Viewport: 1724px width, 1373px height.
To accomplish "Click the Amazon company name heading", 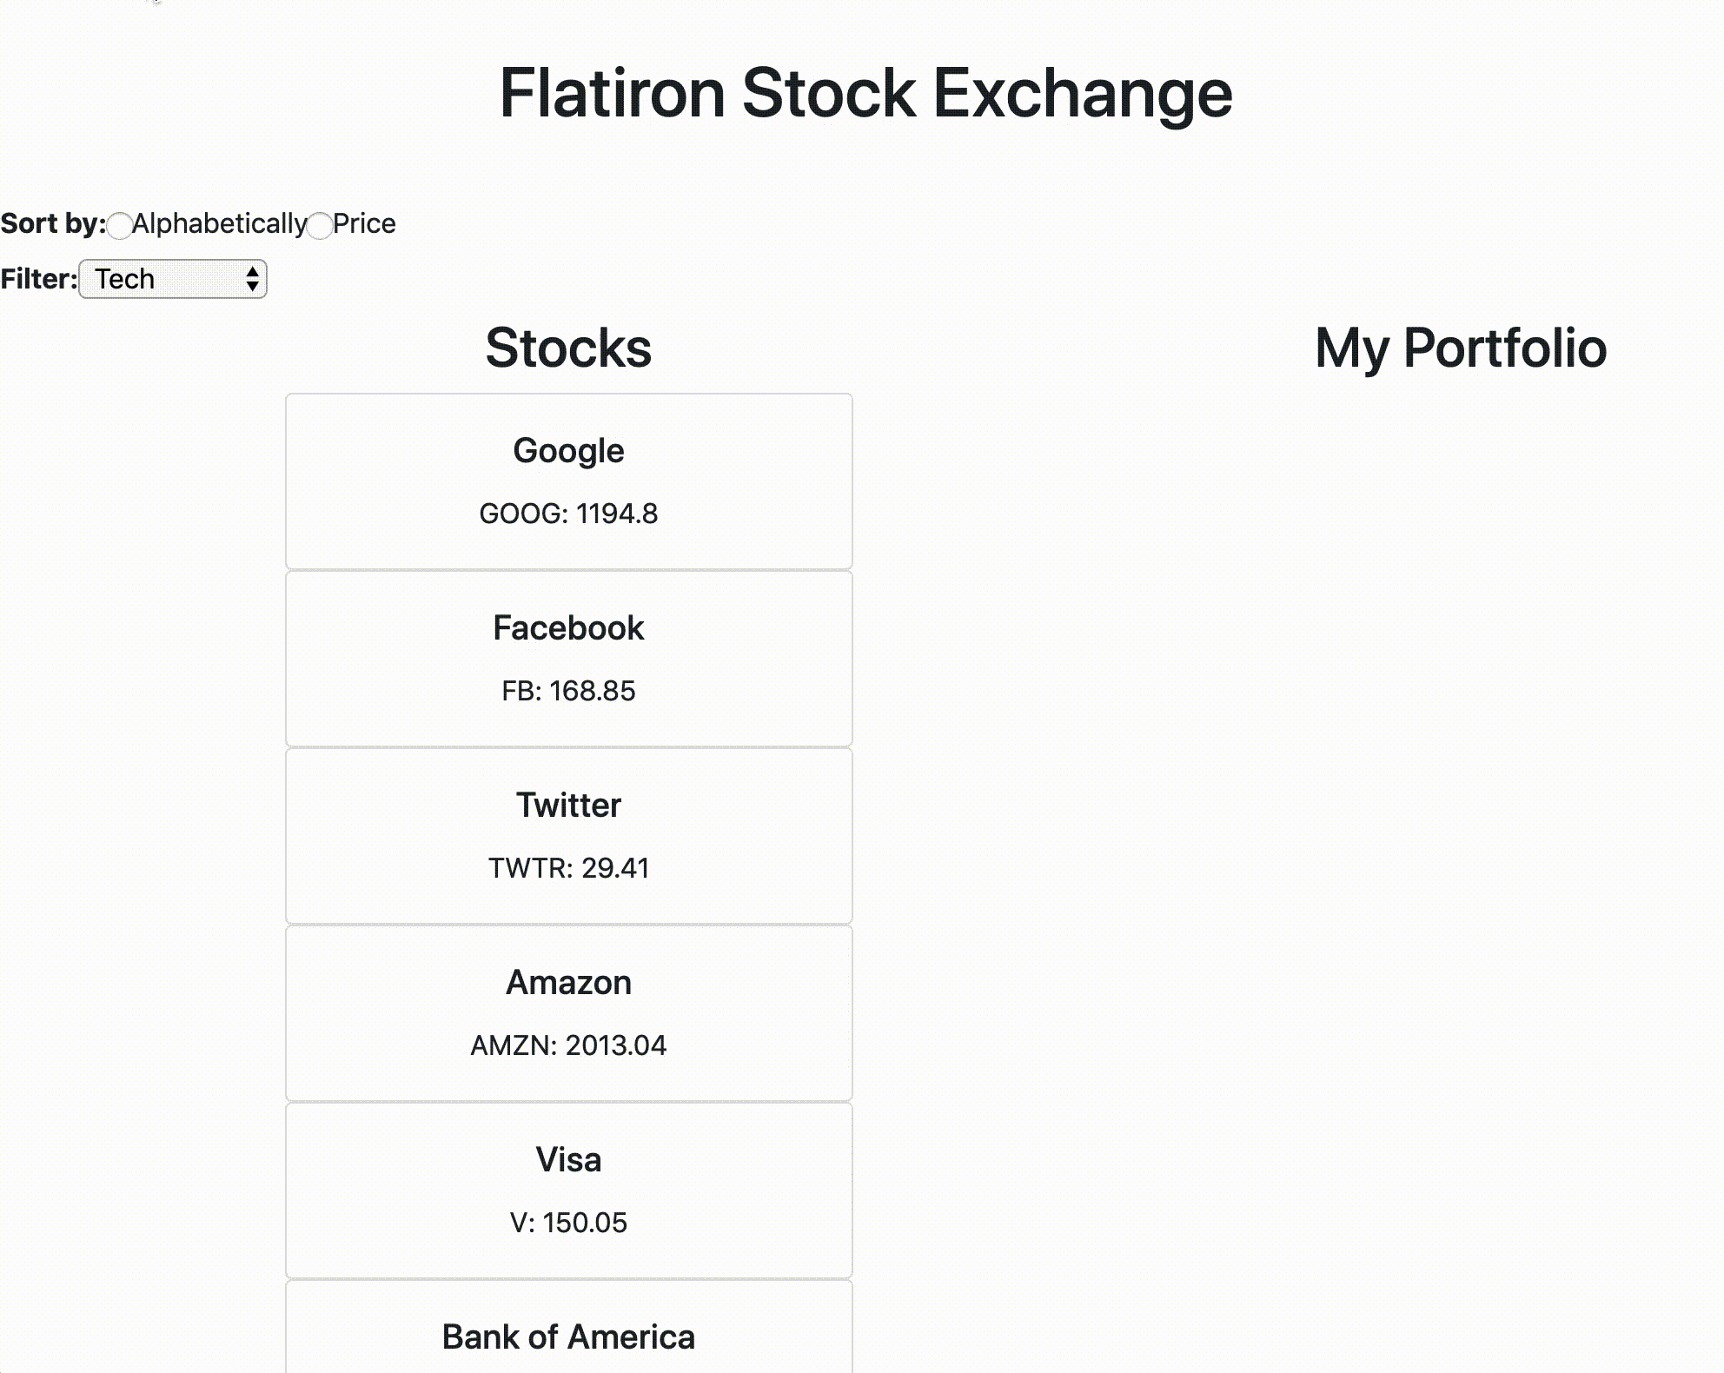I will (x=568, y=983).
